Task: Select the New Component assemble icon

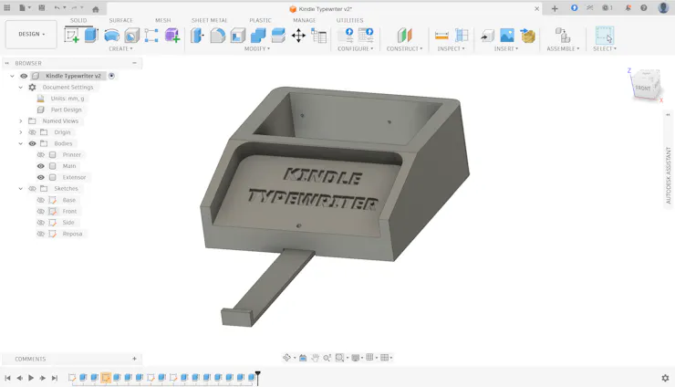Action: 563,35
